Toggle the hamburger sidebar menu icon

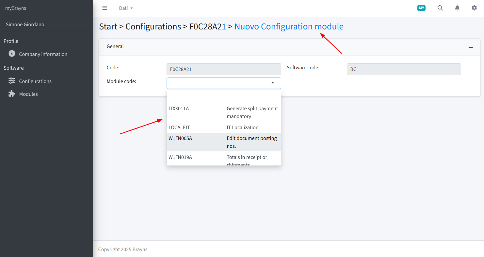[105, 8]
